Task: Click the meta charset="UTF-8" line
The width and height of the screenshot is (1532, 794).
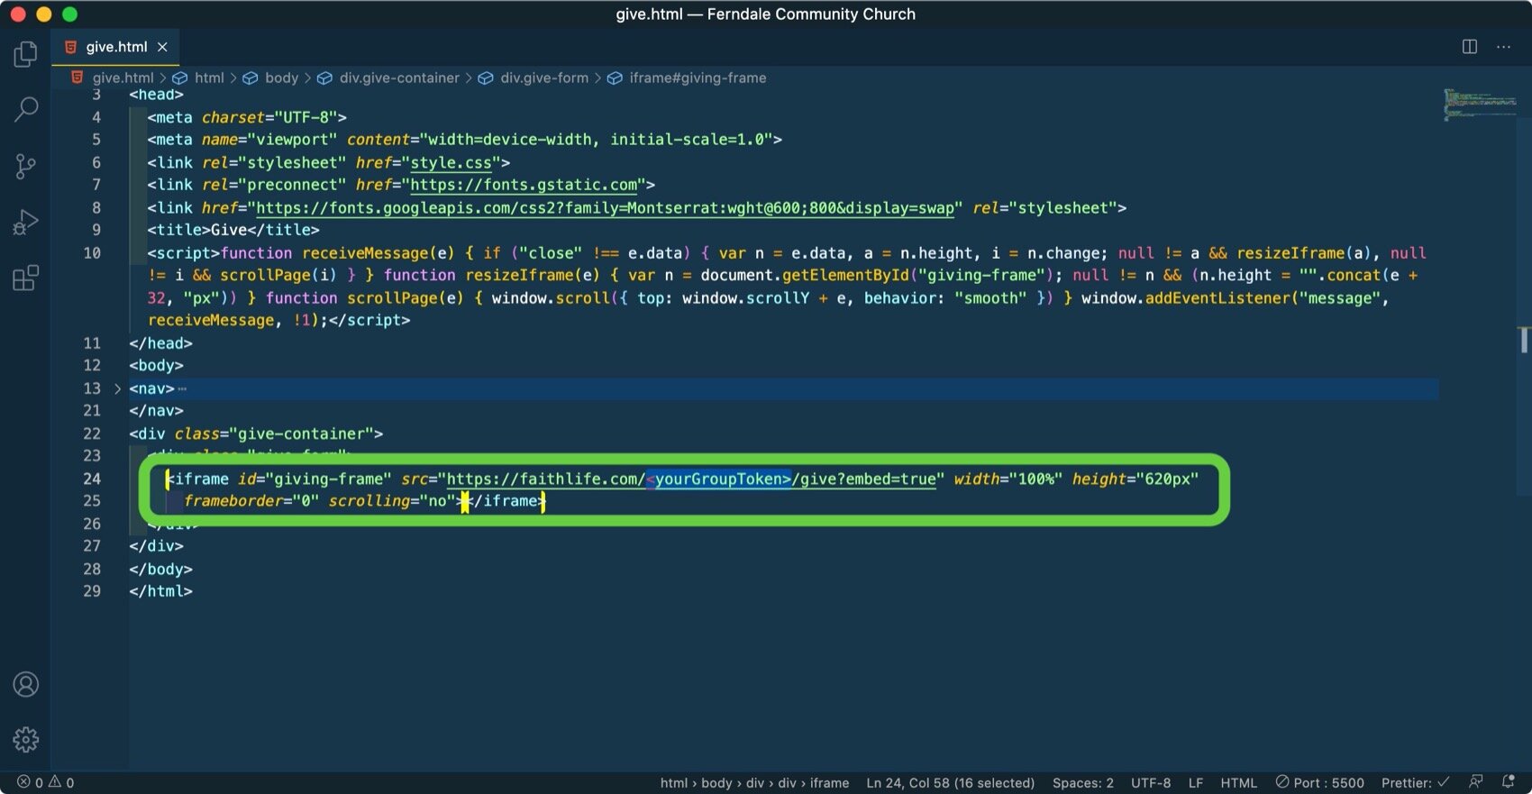Action: point(247,117)
